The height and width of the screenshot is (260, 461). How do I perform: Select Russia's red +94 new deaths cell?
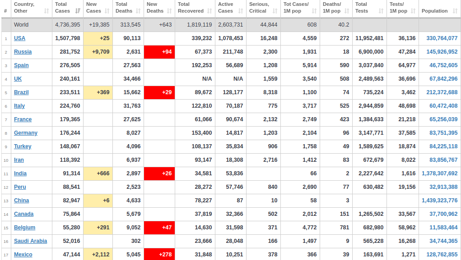coord(159,52)
